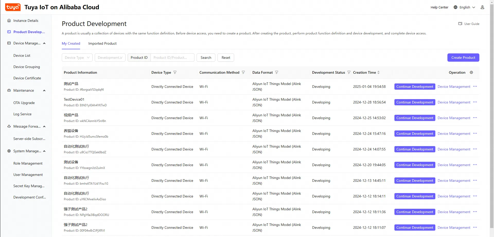Switch to the My Created tab
Viewport: 494px width, 237px height.
tap(71, 43)
